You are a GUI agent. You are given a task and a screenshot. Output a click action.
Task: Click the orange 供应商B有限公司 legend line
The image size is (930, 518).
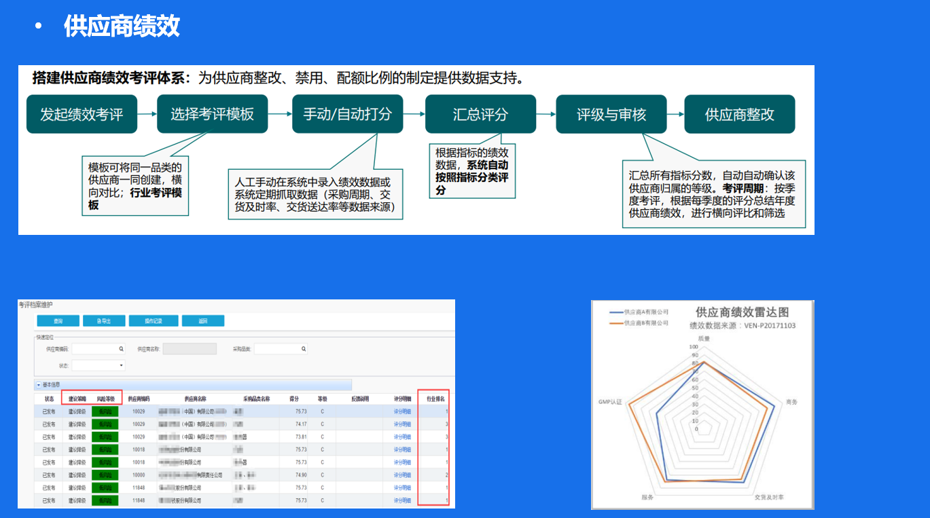616,323
